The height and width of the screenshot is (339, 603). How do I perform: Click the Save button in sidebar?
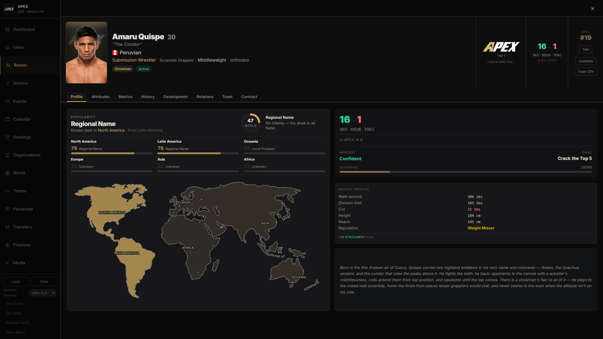pyautogui.click(x=44, y=281)
